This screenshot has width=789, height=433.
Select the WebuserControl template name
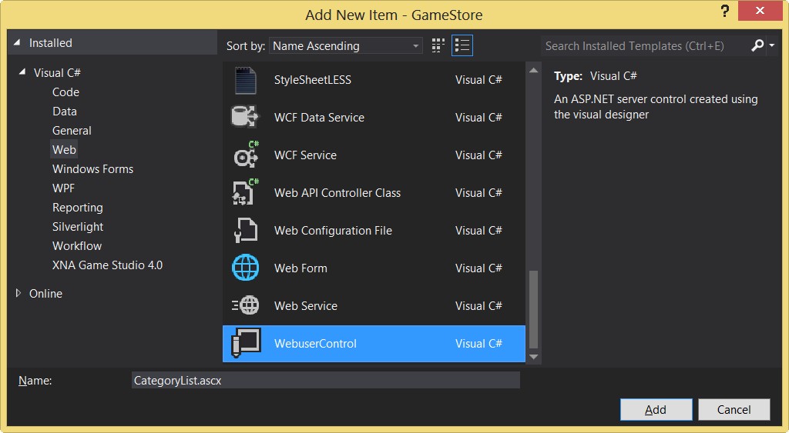click(x=315, y=344)
